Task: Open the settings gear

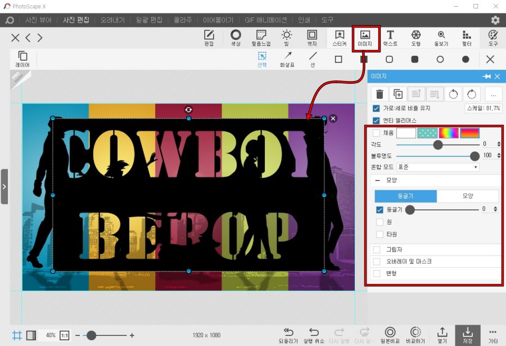Action: [495, 20]
